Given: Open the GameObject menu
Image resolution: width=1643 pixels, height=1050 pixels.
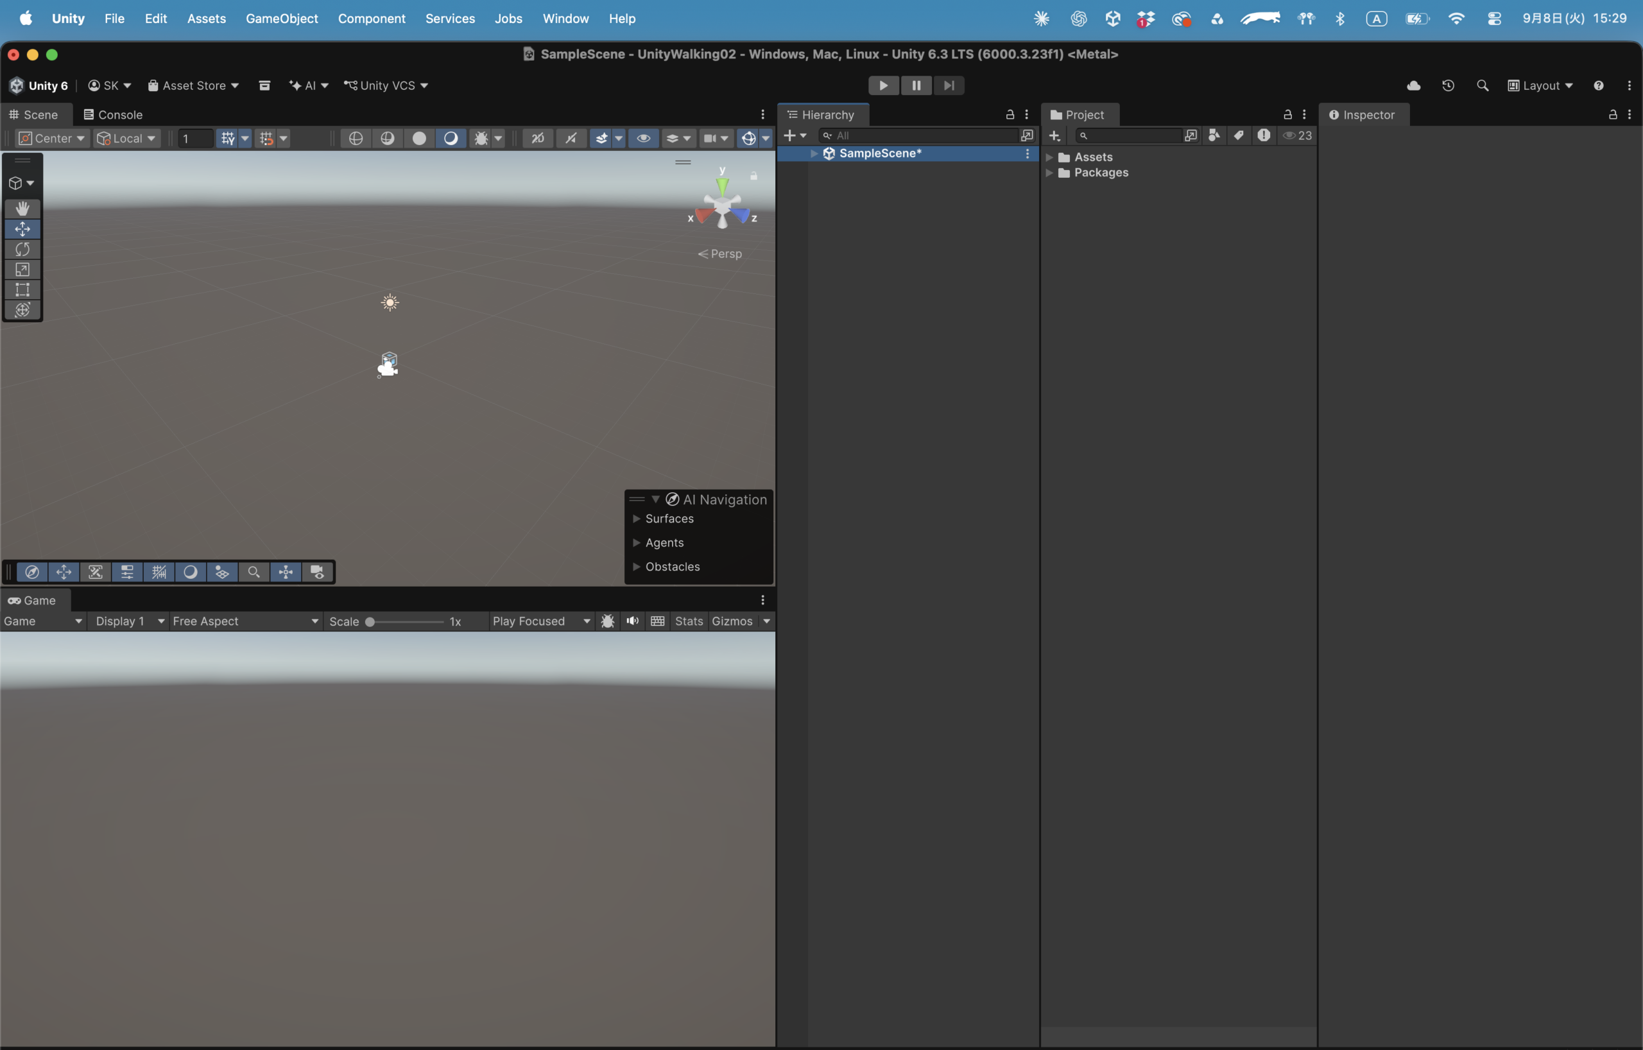Looking at the screenshot, I should 282,19.
